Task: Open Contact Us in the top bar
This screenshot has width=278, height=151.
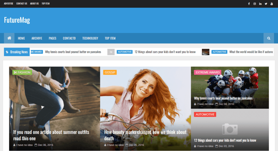Action: pyautogui.click(x=22, y=4)
